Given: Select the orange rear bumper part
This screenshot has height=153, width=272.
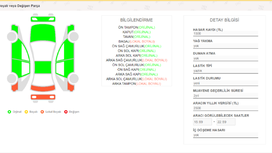Looking at the screenshot, I should click(x=43, y=97).
